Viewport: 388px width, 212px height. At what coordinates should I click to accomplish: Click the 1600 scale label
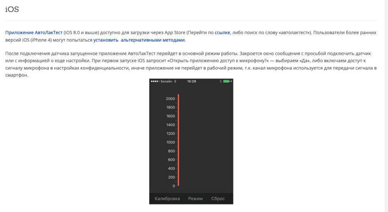(170, 116)
